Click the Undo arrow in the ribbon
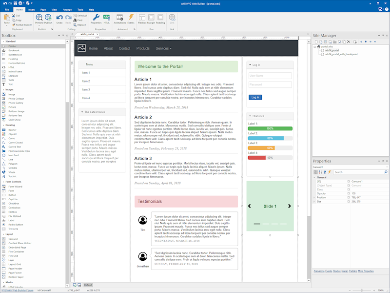The width and height of the screenshot is (390, 293). (59, 19)
